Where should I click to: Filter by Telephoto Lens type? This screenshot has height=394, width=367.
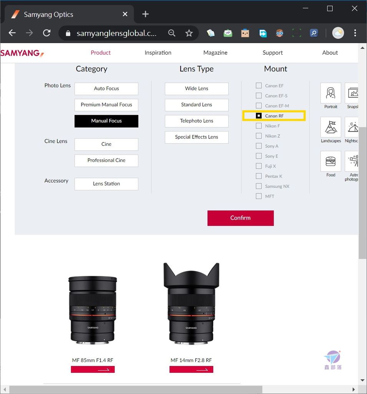point(196,121)
